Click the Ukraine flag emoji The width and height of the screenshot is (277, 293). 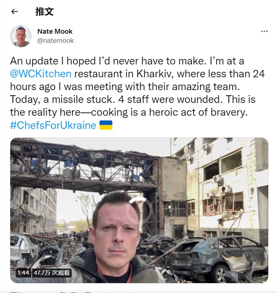click(106, 125)
